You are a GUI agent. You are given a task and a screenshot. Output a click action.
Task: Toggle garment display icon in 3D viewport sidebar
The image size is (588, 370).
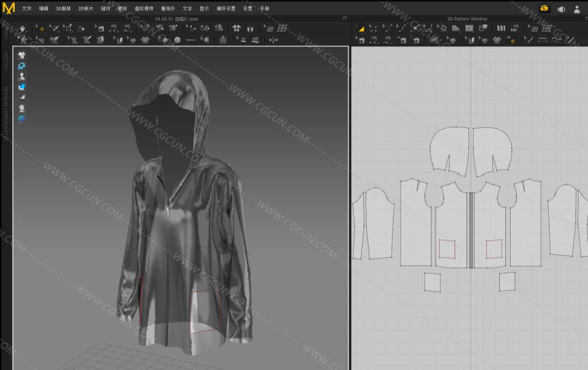pyautogui.click(x=22, y=55)
